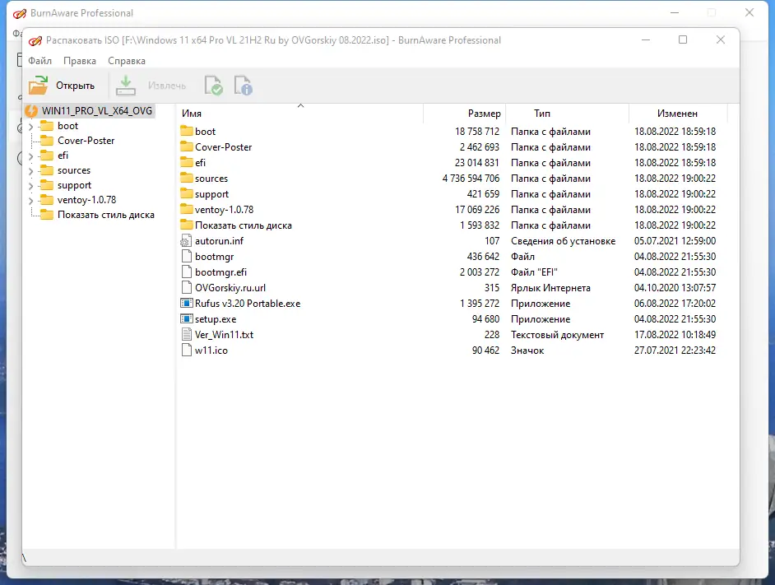Open the Файл menu
775x585 pixels.
tap(40, 61)
